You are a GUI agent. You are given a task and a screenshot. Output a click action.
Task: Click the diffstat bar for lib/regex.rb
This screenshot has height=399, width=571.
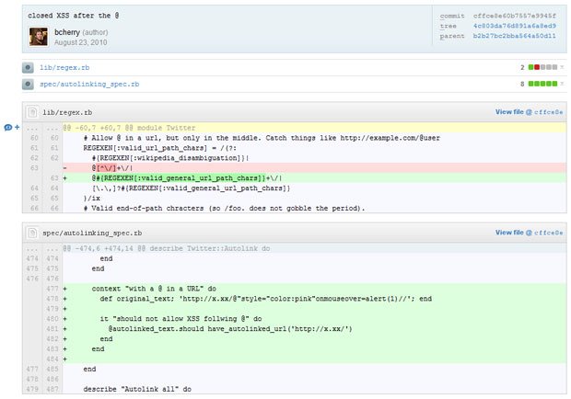[x=542, y=68]
